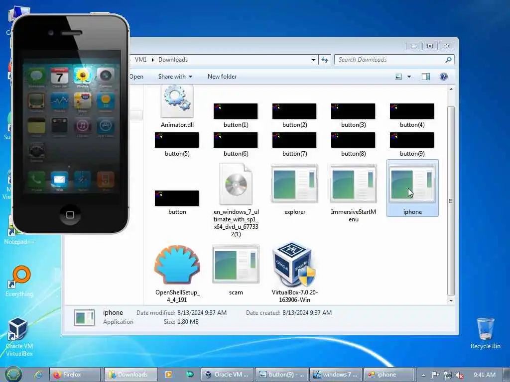The image size is (510, 382).
Task: Click the media player taskbar icon
Action: pyautogui.click(x=169, y=375)
